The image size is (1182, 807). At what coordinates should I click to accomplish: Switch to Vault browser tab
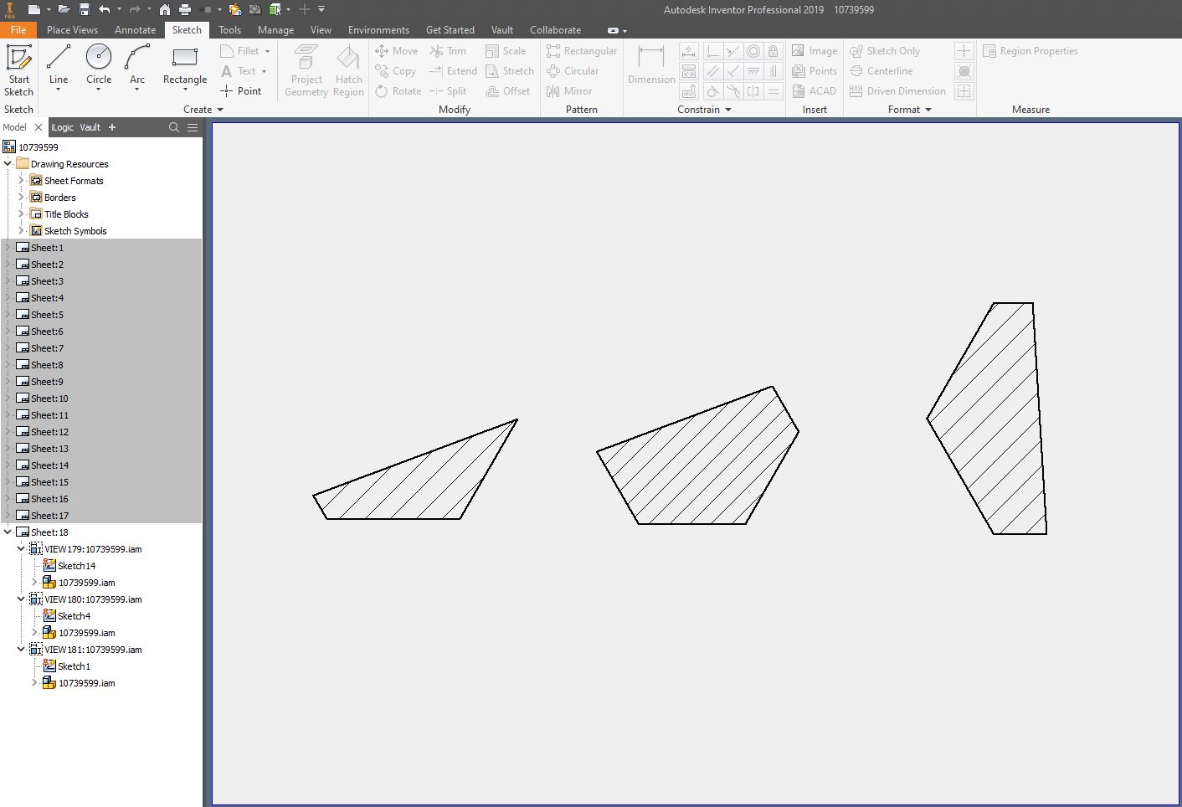[x=90, y=127]
